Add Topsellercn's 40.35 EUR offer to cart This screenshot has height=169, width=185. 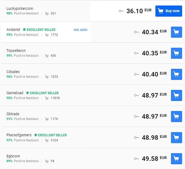coord(176,53)
